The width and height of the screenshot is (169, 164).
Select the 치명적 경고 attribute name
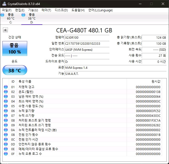click(x=26, y=87)
